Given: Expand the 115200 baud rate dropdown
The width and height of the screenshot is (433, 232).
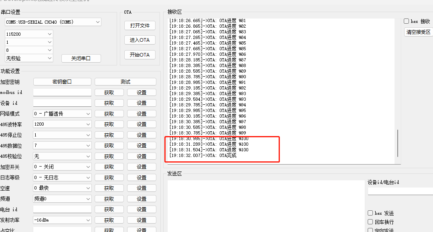Looking at the screenshot, I should click(x=29, y=34).
